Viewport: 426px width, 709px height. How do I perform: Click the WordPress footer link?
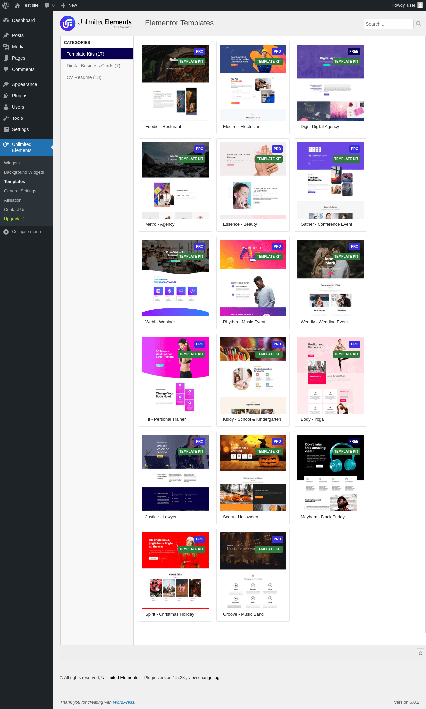click(124, 702)
